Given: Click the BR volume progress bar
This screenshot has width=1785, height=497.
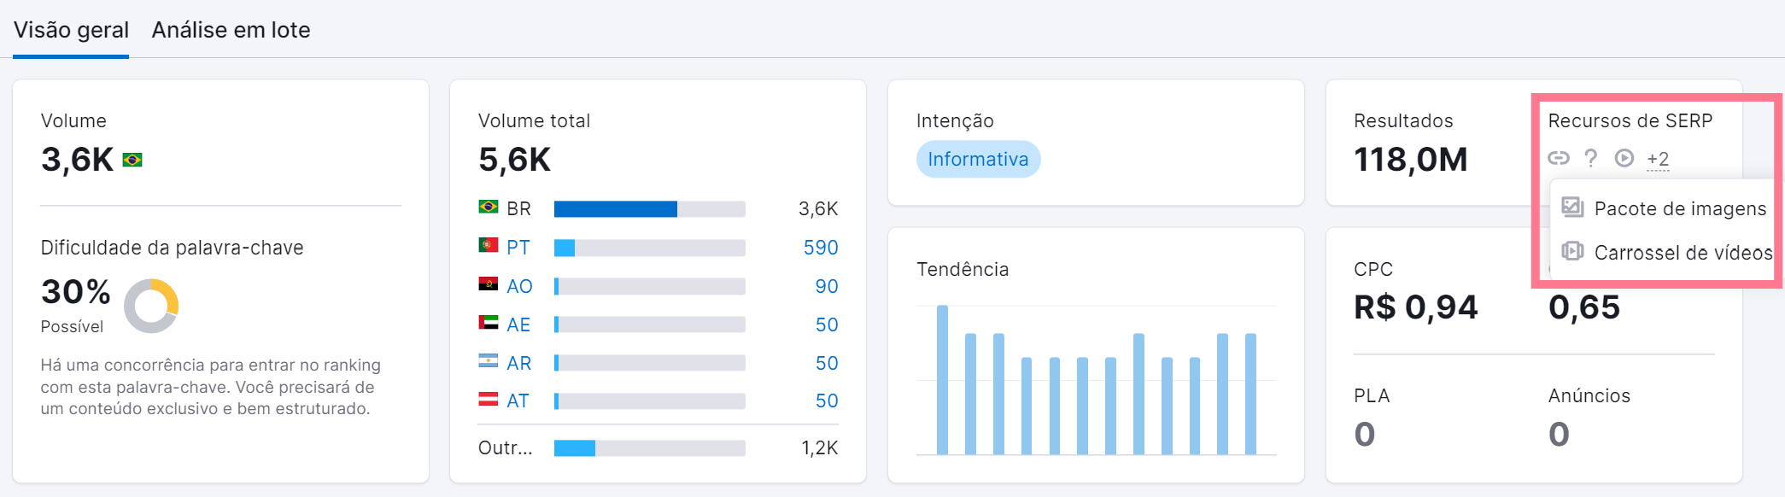Looking at the screenshot, I should pyautogui.click(x=650, y=209).
